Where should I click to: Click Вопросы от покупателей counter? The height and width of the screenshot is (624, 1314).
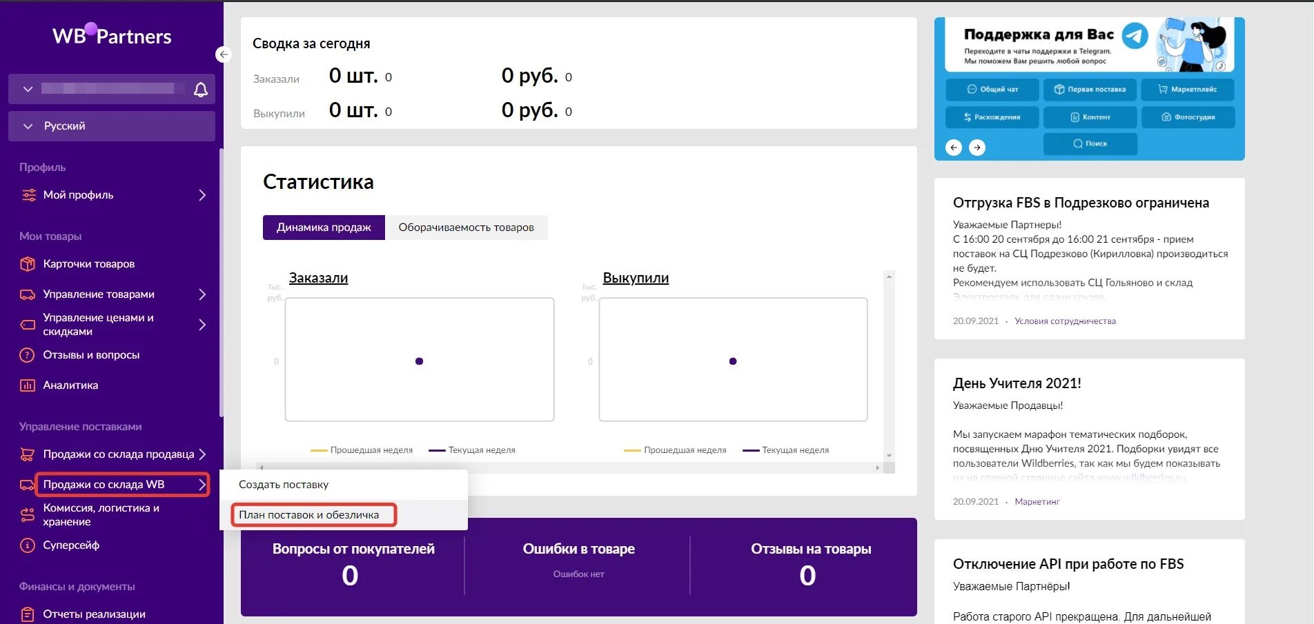353,565
